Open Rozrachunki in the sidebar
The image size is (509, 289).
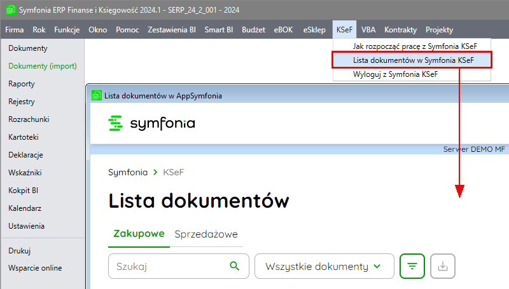tap(29, 119)
